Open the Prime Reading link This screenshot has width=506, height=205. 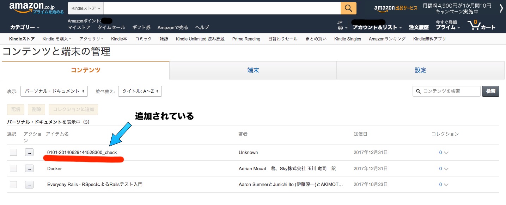(246, 39)
